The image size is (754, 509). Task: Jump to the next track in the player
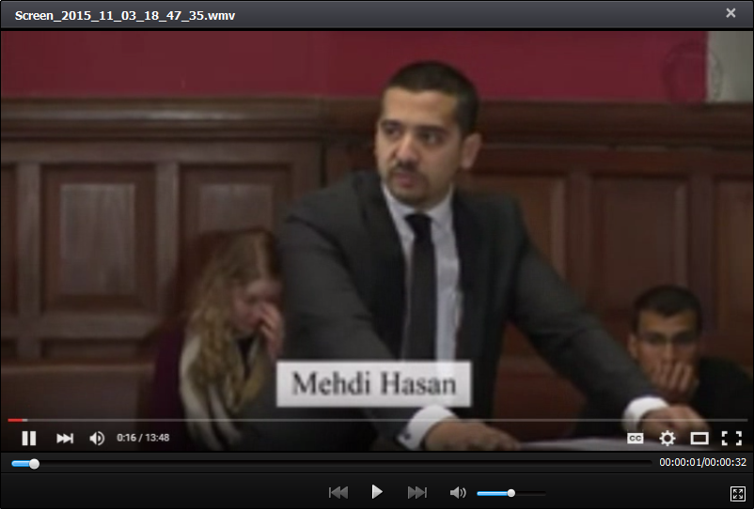pos(416,492)
